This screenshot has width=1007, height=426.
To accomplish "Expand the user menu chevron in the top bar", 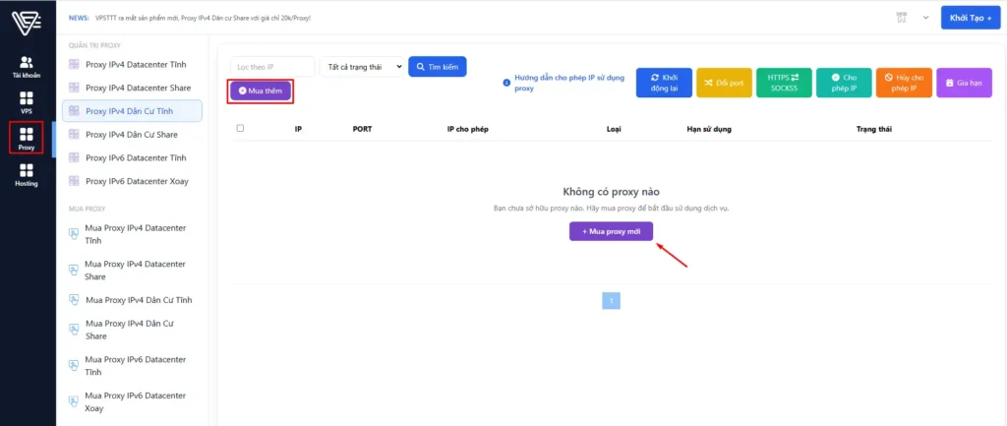I will 925,18.
